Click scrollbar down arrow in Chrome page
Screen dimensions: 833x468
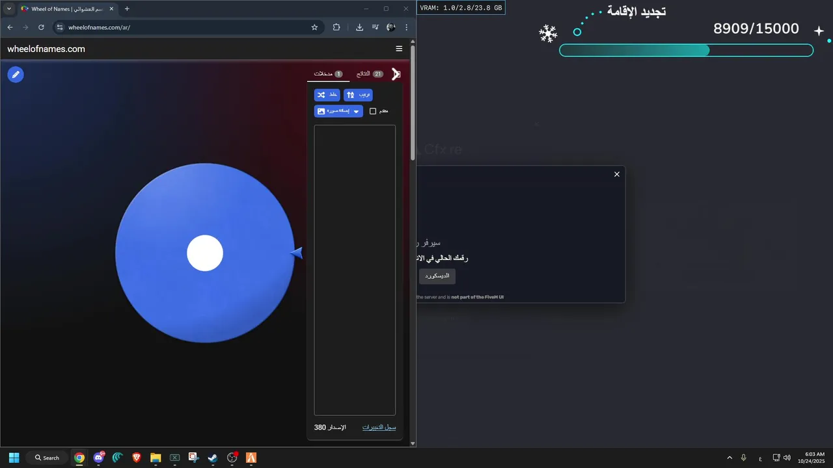[x=413, y=443]
